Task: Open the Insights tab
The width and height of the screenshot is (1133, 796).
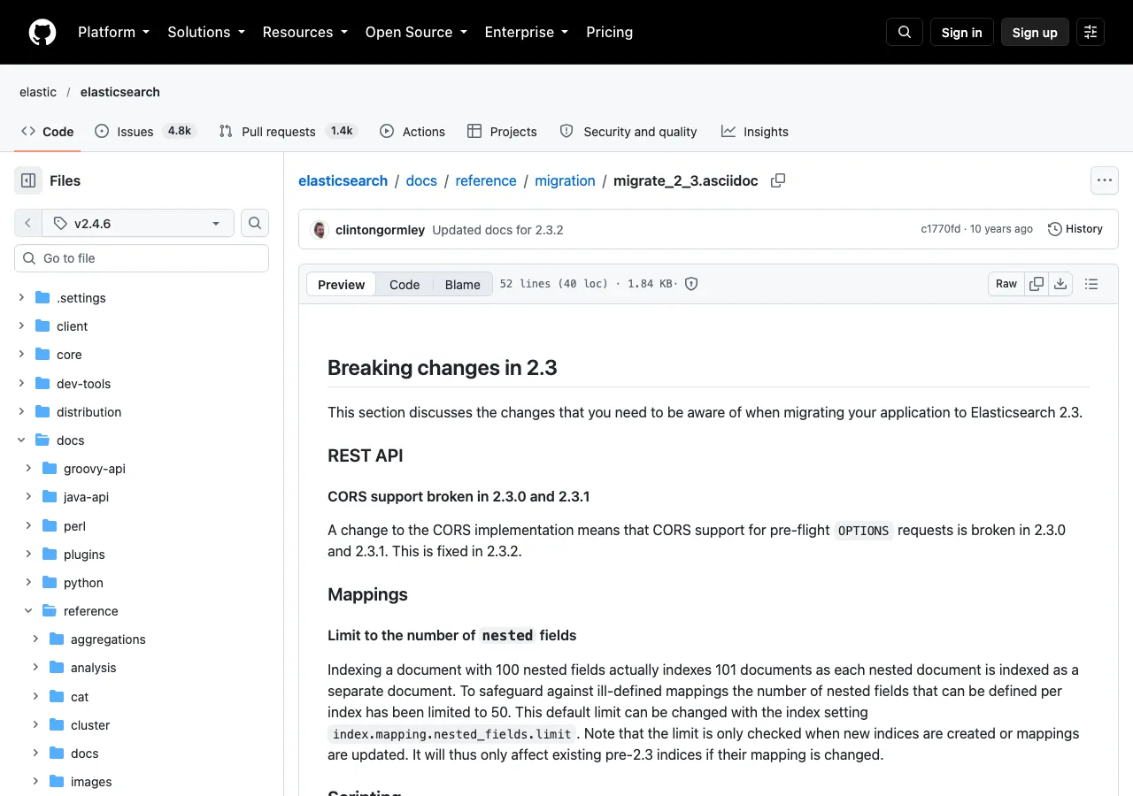Action: click(x=754, y=131)
